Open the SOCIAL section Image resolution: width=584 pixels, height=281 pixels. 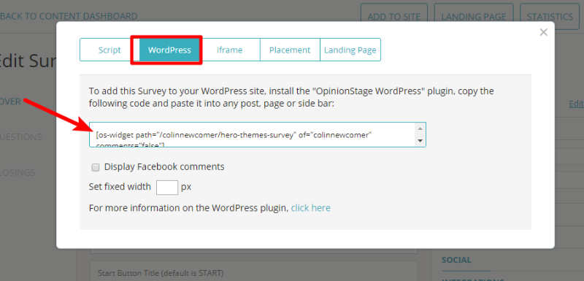[x=456, y=260]
